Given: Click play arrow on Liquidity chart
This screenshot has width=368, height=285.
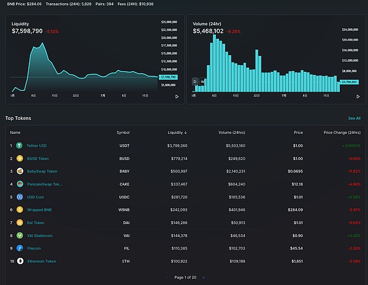Looking at the screenshot, I should tap(177, 96).
